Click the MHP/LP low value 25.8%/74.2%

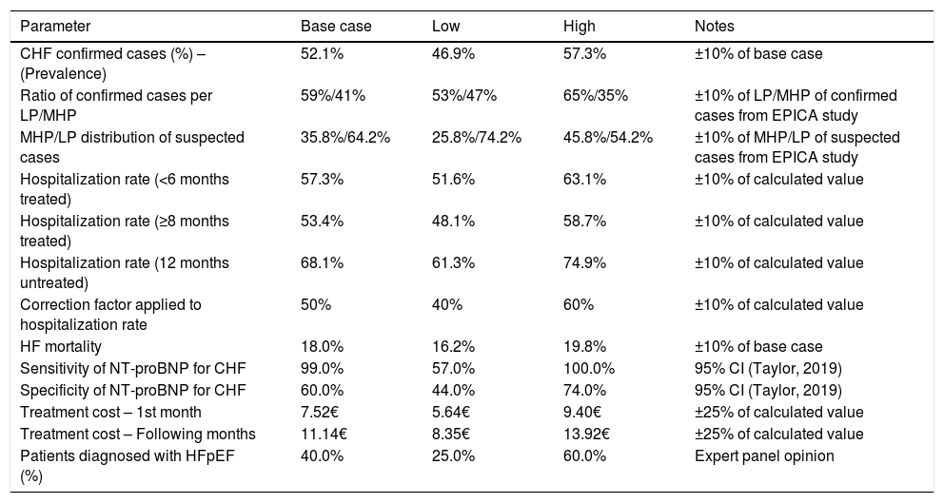pos(476,138)
